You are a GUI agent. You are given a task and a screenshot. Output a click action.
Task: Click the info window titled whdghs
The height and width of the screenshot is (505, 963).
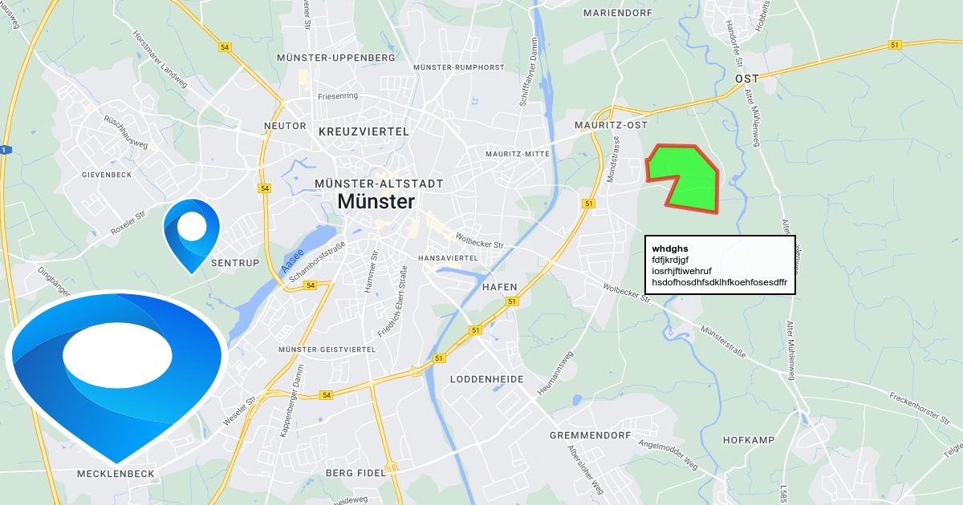[x=720, y=265]
